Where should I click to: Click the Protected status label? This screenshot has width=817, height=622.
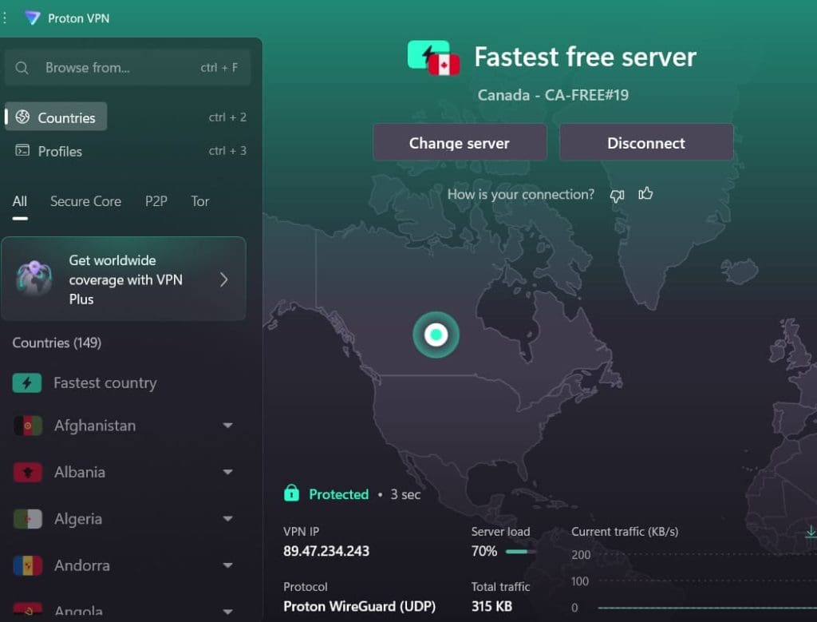coord(338,493)
